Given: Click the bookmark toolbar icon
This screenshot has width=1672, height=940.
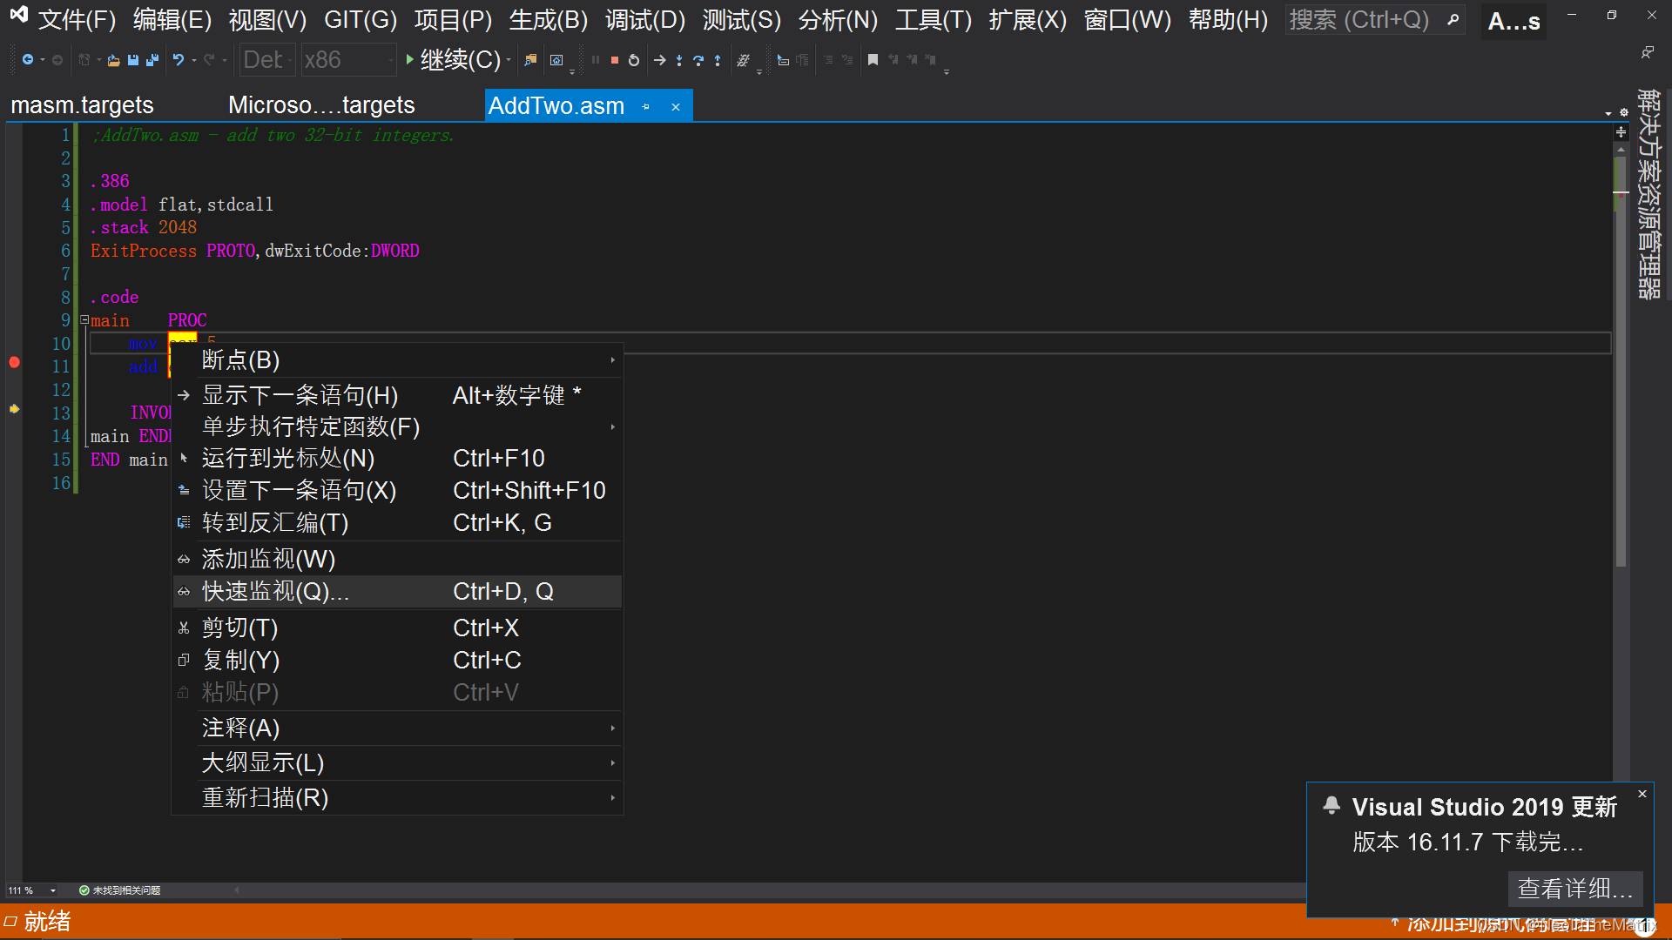Looking at the screenshot, I should [873, 60].
